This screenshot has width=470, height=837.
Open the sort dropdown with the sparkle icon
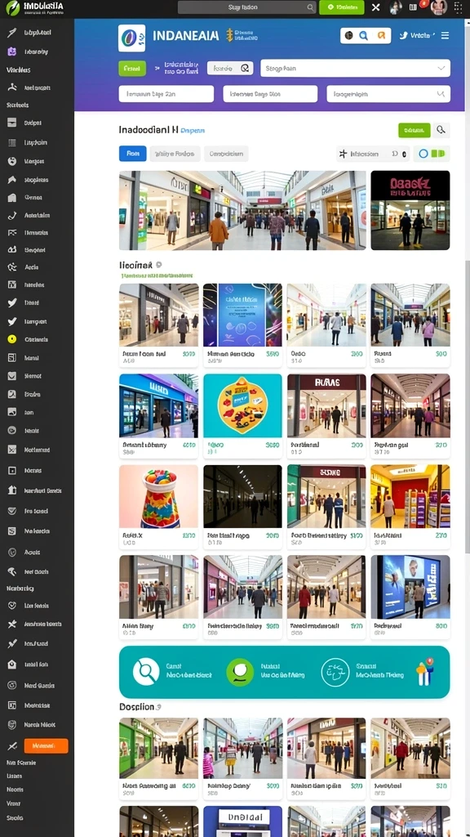374,154
